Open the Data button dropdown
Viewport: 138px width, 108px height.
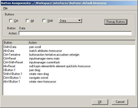(70, 21)
